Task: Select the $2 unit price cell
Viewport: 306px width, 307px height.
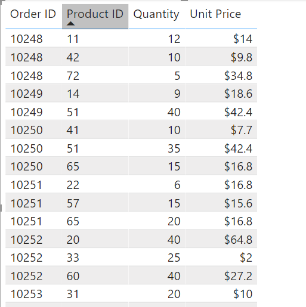Action: click(221, 258)
